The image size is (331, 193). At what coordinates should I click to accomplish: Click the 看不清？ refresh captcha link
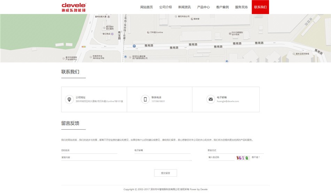pos(256,157)
